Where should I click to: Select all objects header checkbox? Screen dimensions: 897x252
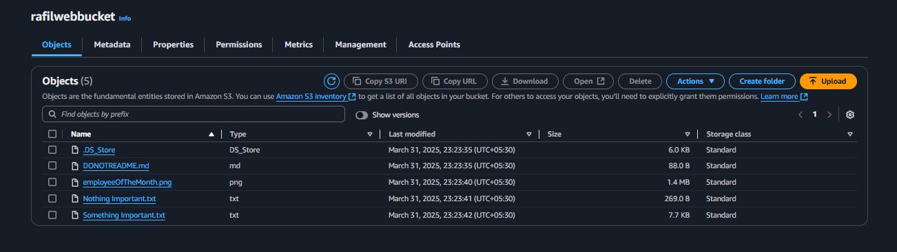click(x=52, y=135)
